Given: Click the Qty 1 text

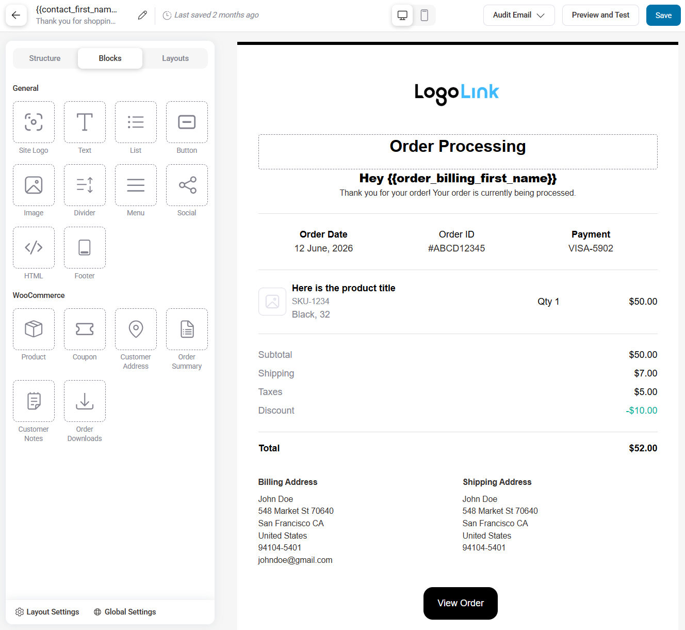Looking at the screenshot, I should coord(548,302).
